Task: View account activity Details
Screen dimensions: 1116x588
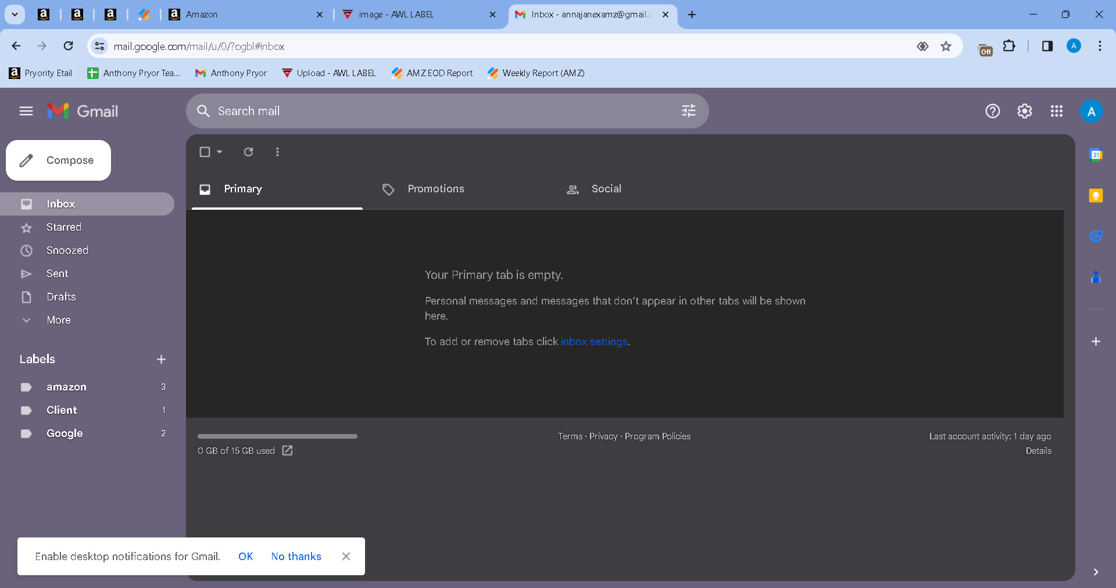Action: (x=1038, y=451)
